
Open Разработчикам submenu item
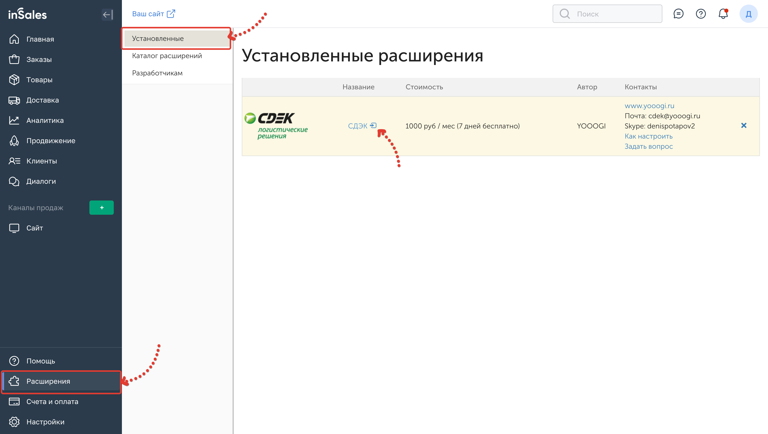pos(157,73)
